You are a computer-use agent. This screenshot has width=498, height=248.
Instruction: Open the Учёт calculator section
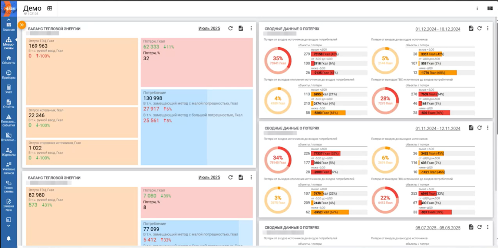[x=9, y=89]
